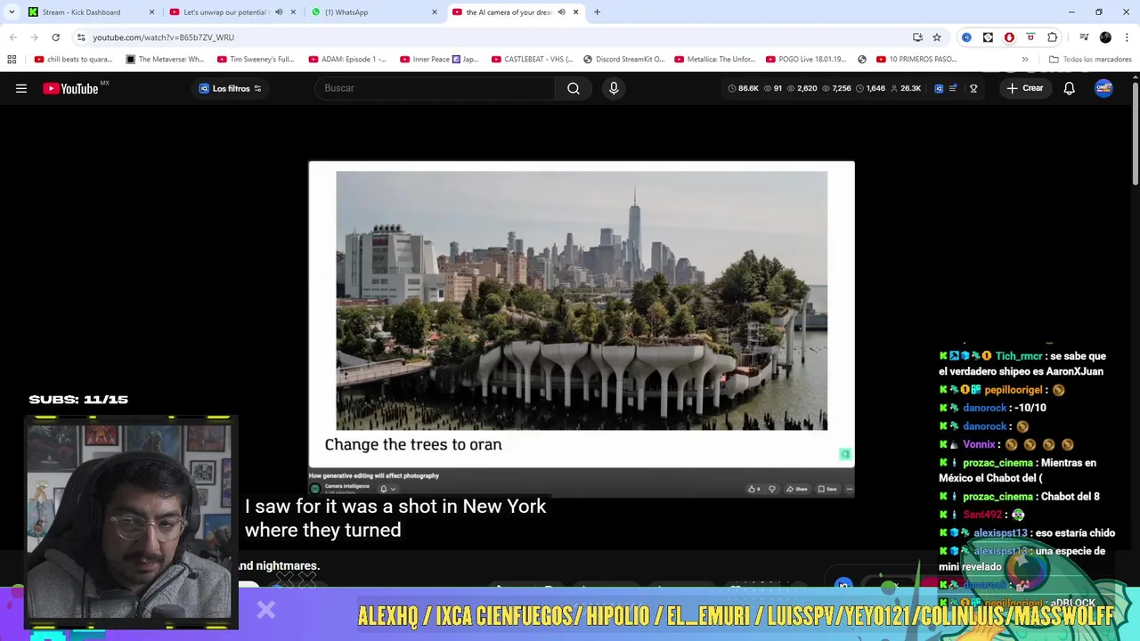Viewport: 1140px width, 641px height.
Task: Click the YouTube 'Buscar' search field
Action: [435, 88]
